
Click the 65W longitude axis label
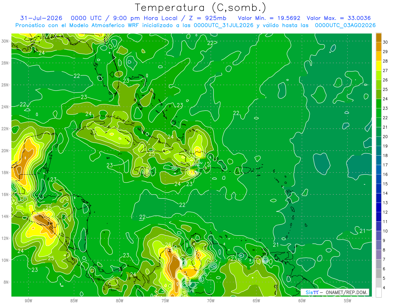tap(256, 301)
